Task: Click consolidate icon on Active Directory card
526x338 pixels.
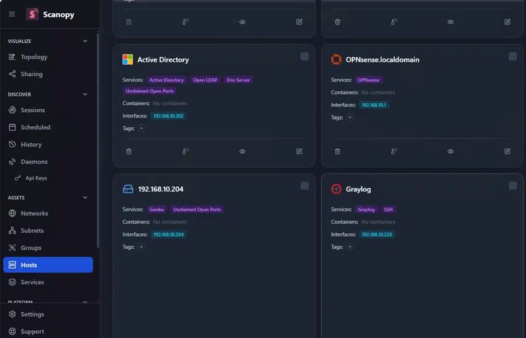Action: [x=185, y=151]
